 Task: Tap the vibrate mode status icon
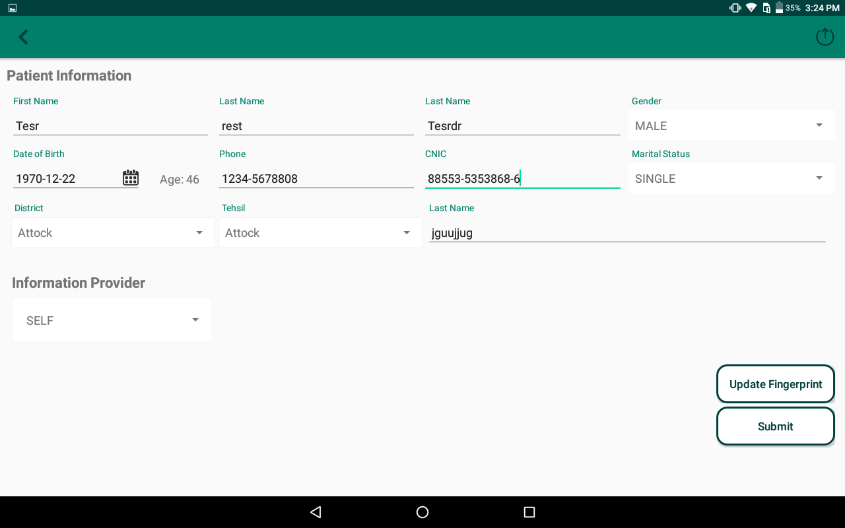(x=735, y=8)
